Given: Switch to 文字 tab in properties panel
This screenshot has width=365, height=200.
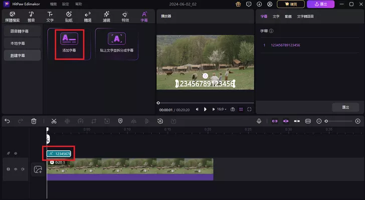Looking at the screenshot, I should 276,16.
